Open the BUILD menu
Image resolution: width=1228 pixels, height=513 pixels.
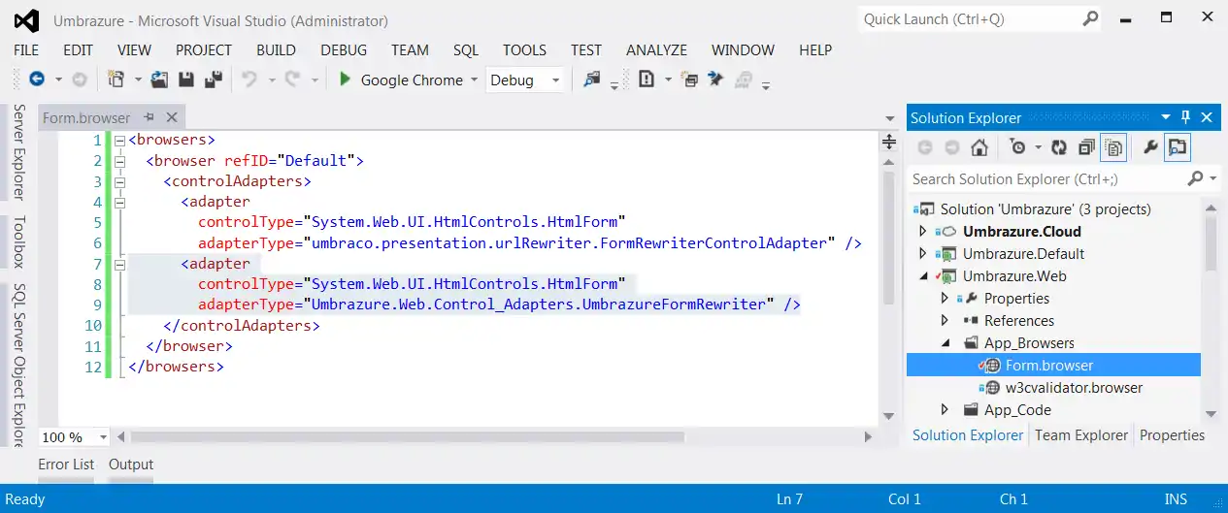point(276,49)
